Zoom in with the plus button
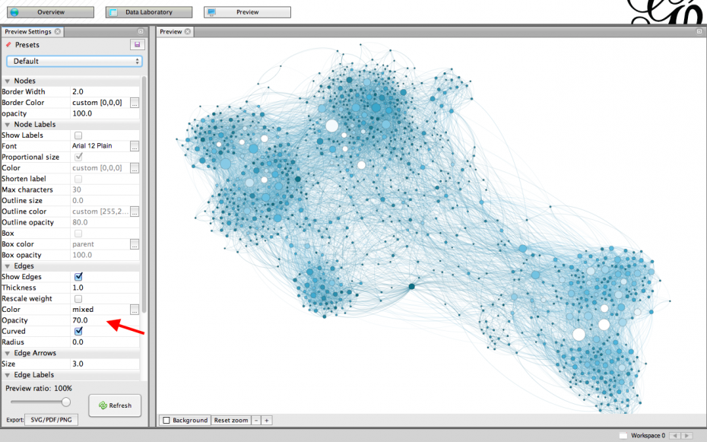This screenshot has width=707, height=442. point(266,420)
